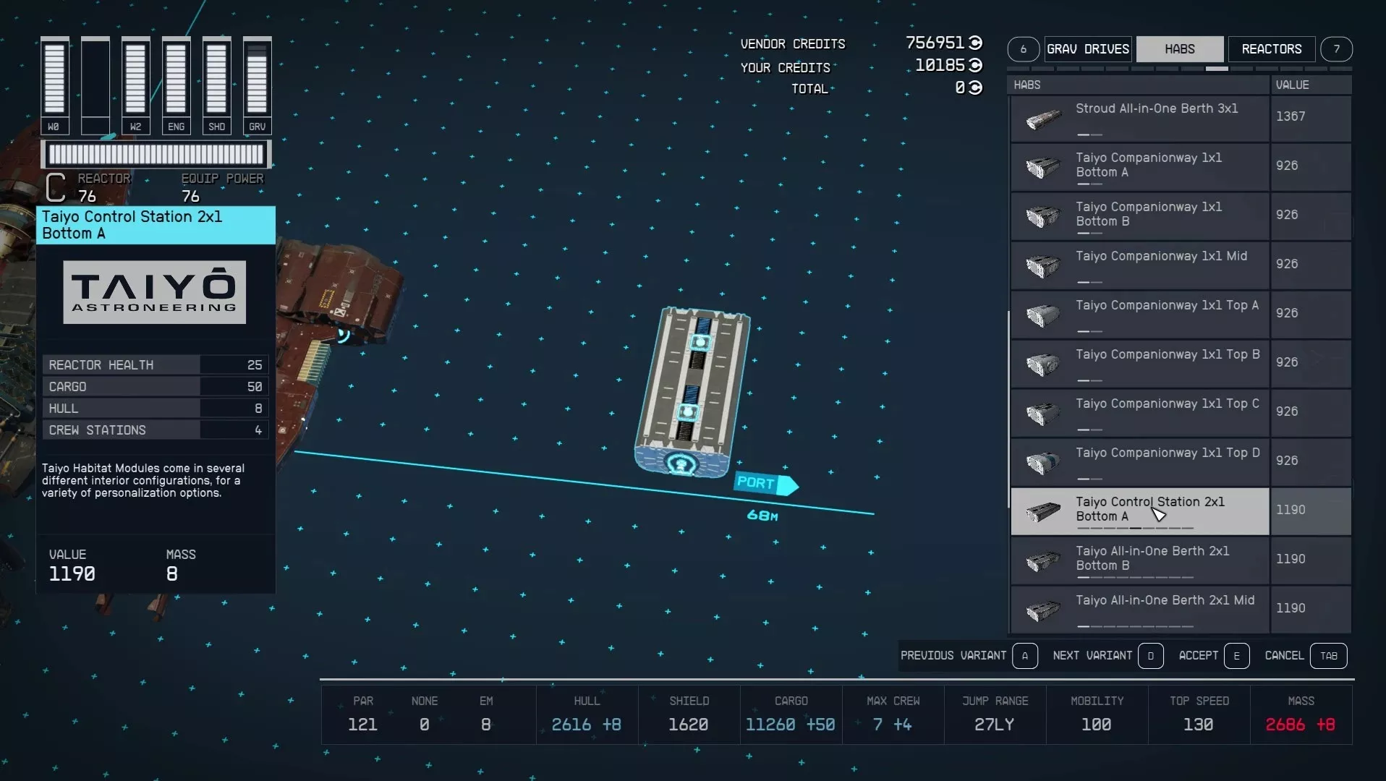This screenshot has height=781, width=1386.
Task: Click the W0 weapon power bar
Action: [x=54, y=85]
